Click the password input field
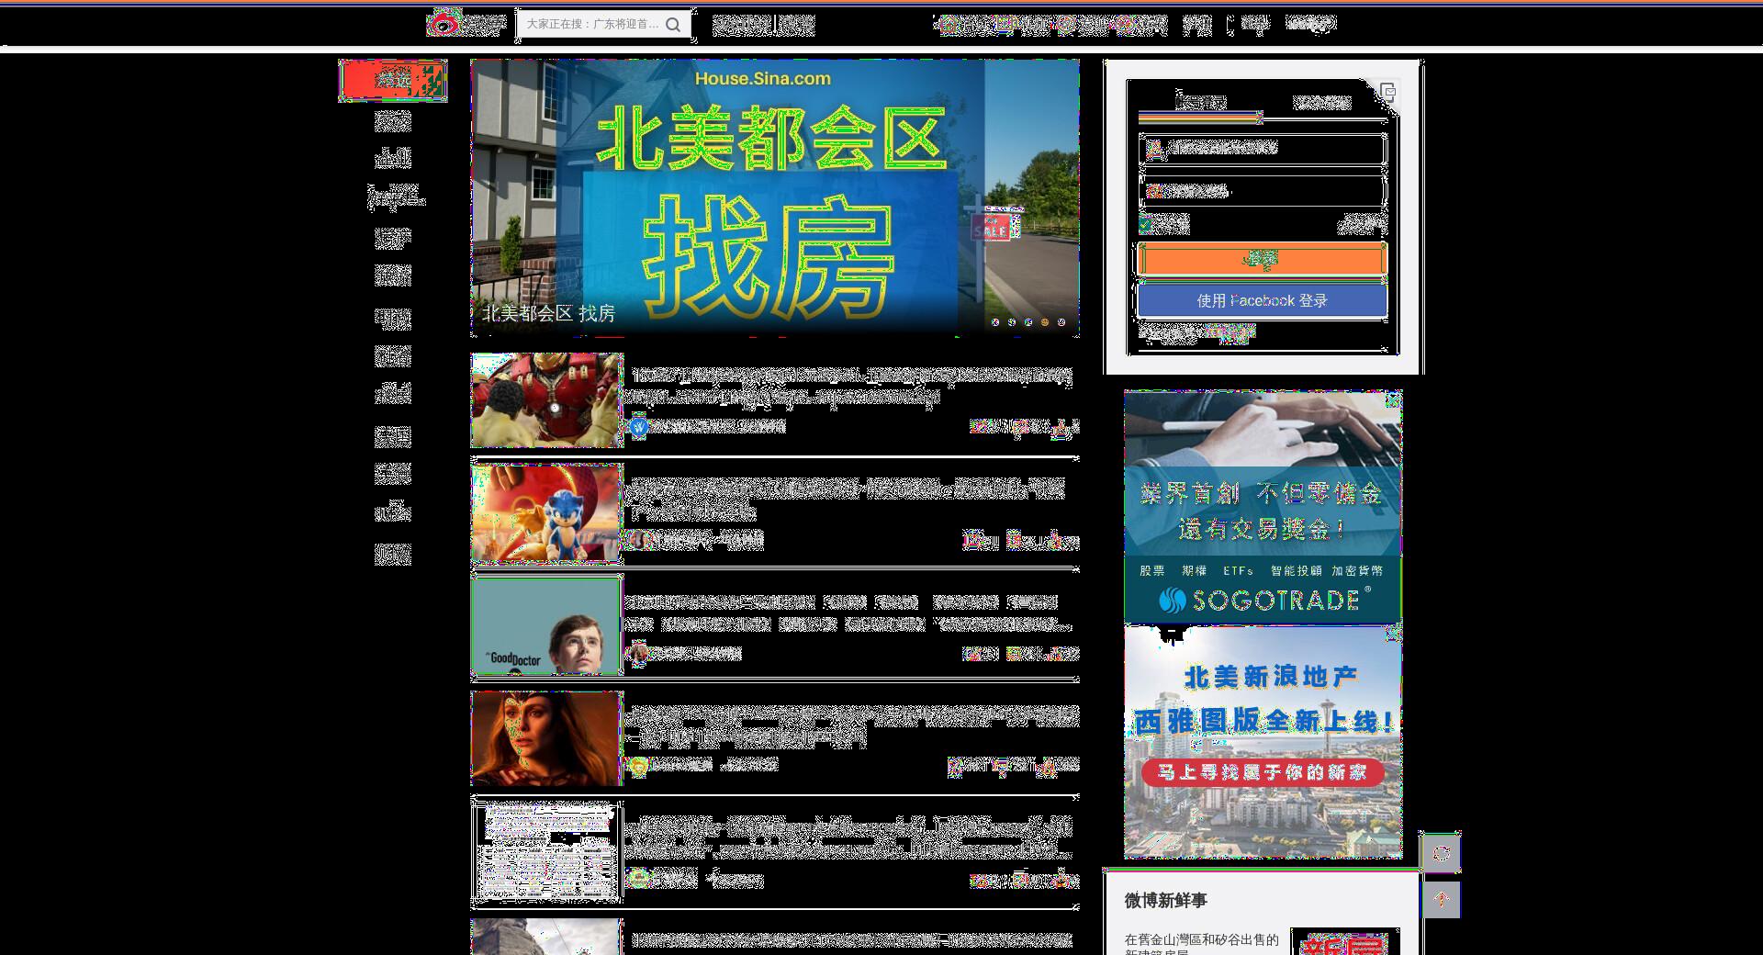 (x=1262, y=191)
